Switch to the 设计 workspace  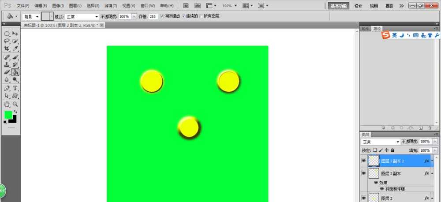tap(358, 6)
